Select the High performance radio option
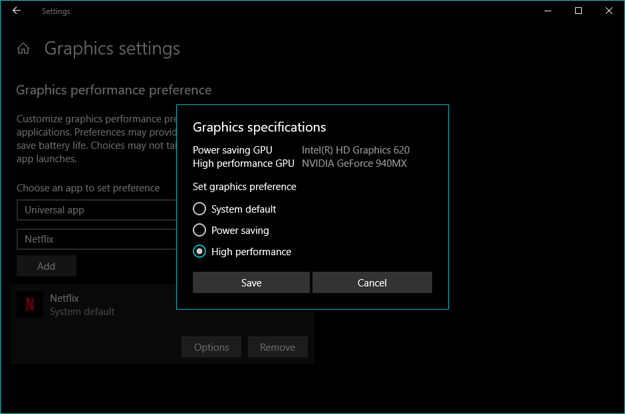The height and width of the screenshot is (414, 625). click(199, 252)
